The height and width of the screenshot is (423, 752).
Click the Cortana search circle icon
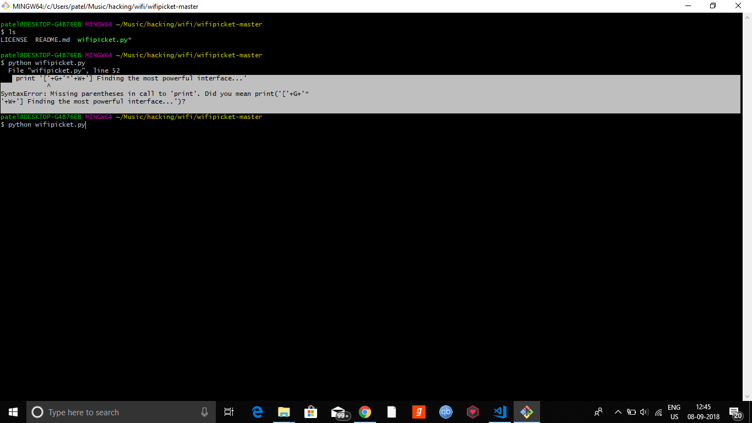pos(37,412)
